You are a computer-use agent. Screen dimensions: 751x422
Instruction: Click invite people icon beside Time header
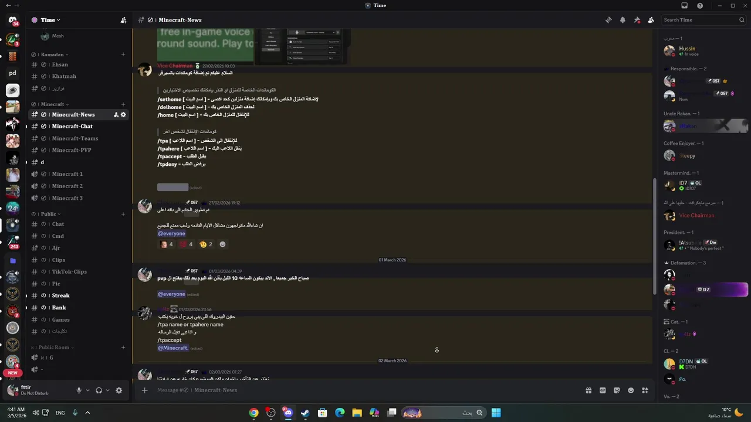click(124, 20)
